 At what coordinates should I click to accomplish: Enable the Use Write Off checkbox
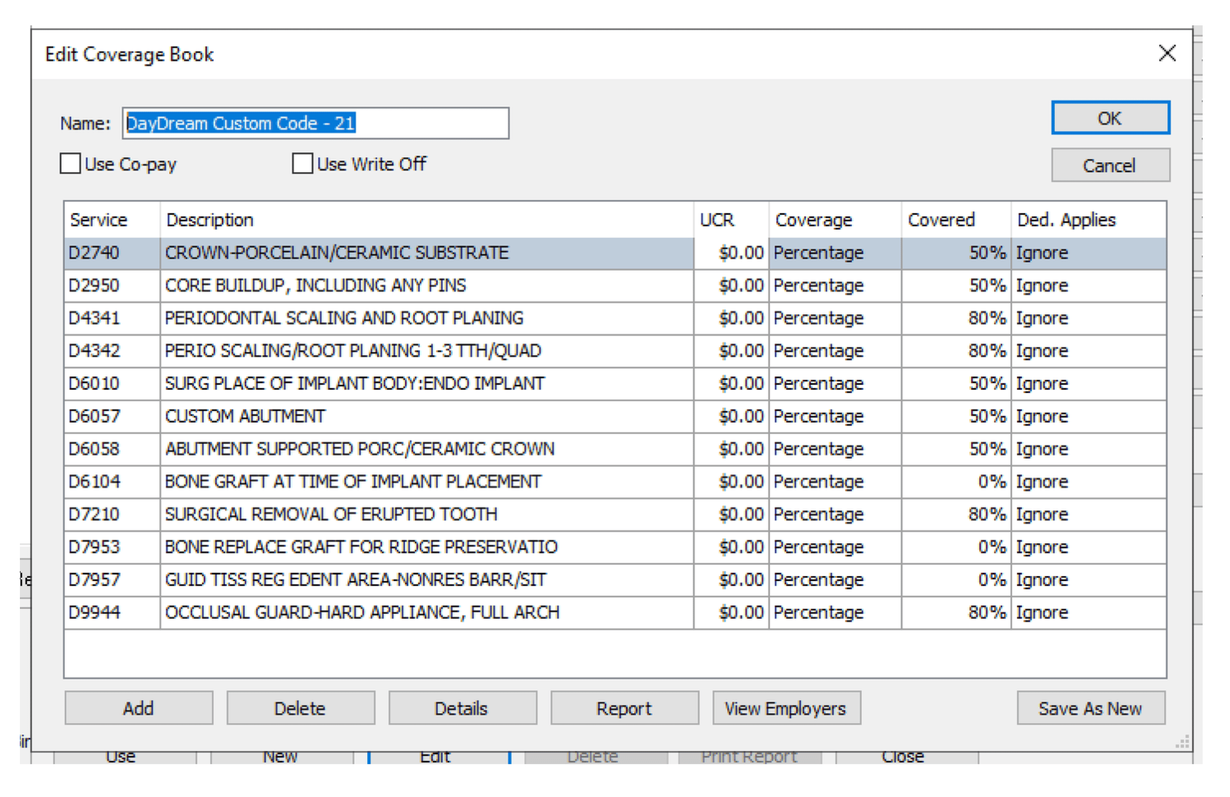[x=302, y=163]
